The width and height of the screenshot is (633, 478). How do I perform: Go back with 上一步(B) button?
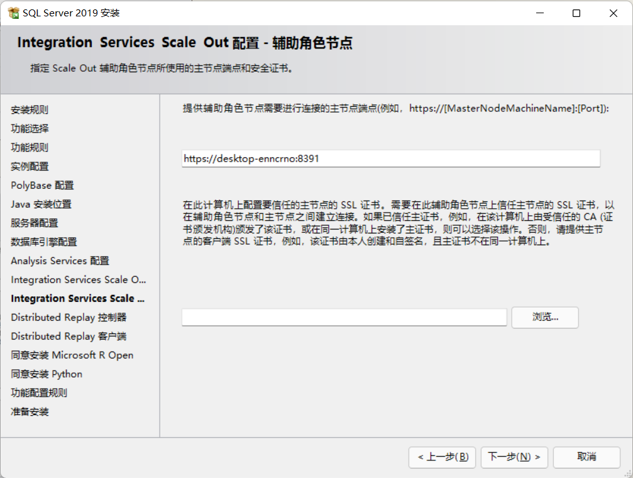pyautogui.click(x=442, y=457)
